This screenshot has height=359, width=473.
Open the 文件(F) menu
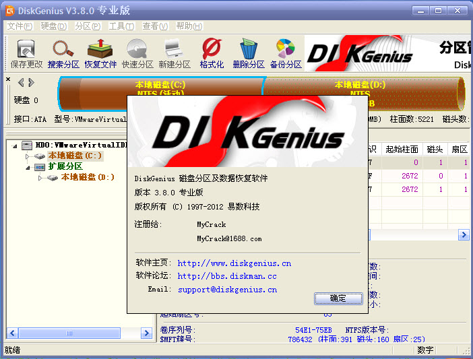click(20, 26)
